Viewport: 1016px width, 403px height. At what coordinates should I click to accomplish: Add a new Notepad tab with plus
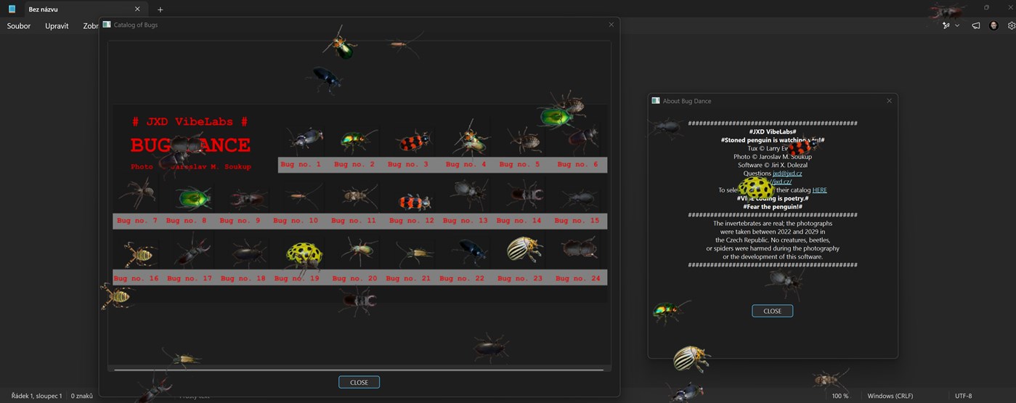point(160,9)
